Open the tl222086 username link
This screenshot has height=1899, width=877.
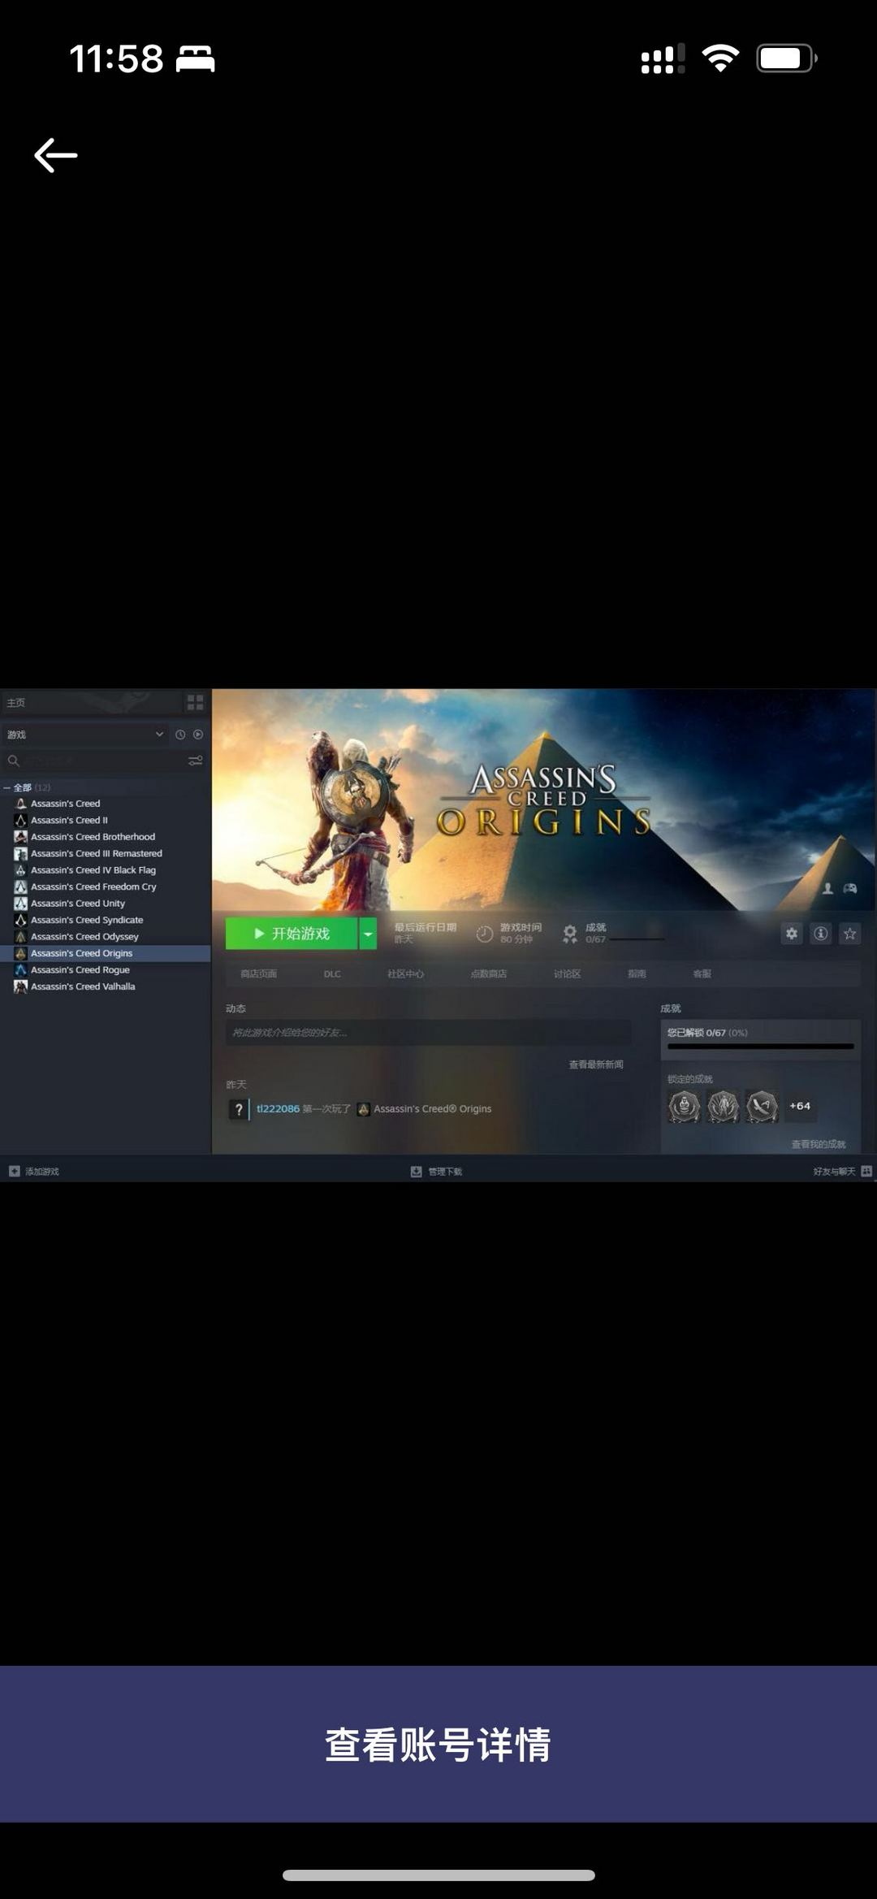[278, 1108]
